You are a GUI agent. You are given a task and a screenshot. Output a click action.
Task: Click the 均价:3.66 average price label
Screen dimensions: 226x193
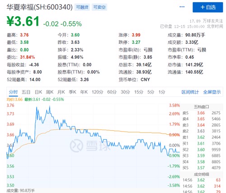point(14,99)
